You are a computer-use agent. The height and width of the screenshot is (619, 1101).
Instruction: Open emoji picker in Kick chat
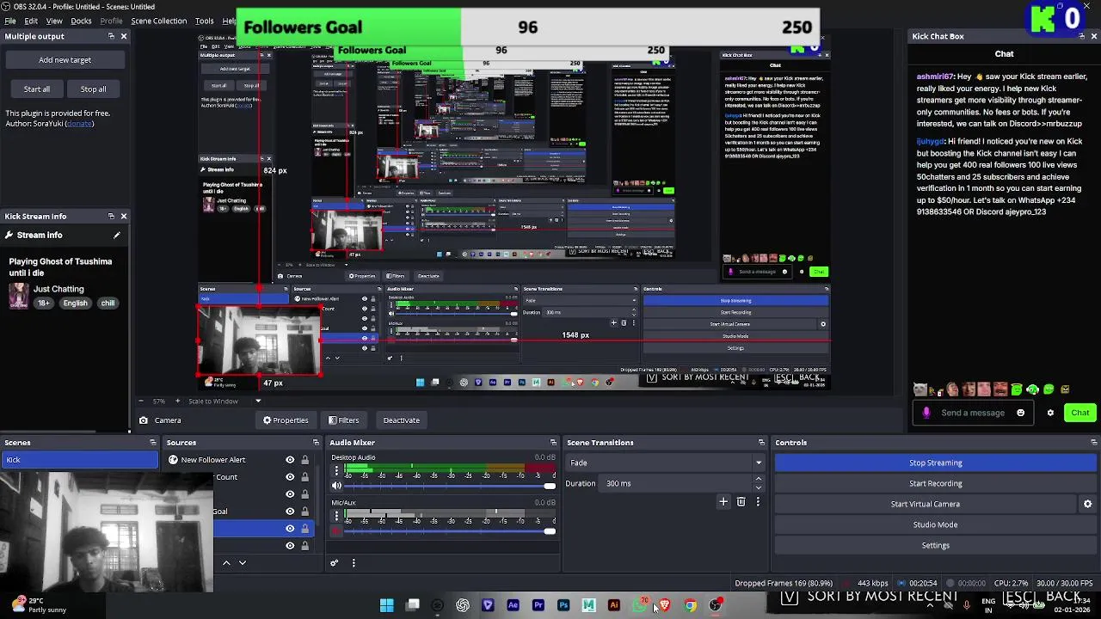[x=1021, y=413]
